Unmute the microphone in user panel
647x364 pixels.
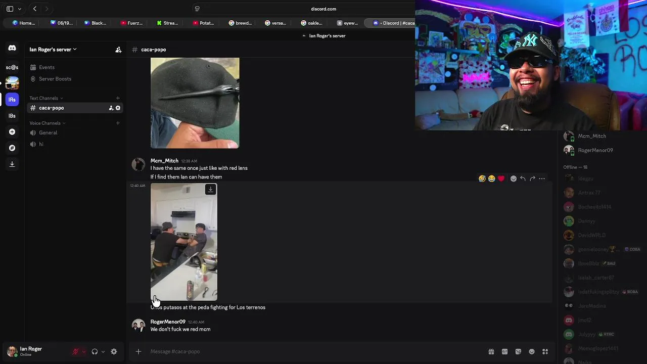76,352
